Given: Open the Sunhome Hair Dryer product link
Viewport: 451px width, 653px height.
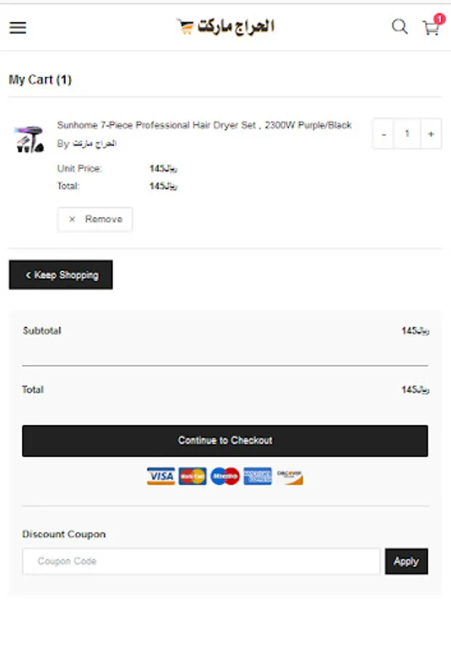Looking at the screenshot, I should (204, 125).
